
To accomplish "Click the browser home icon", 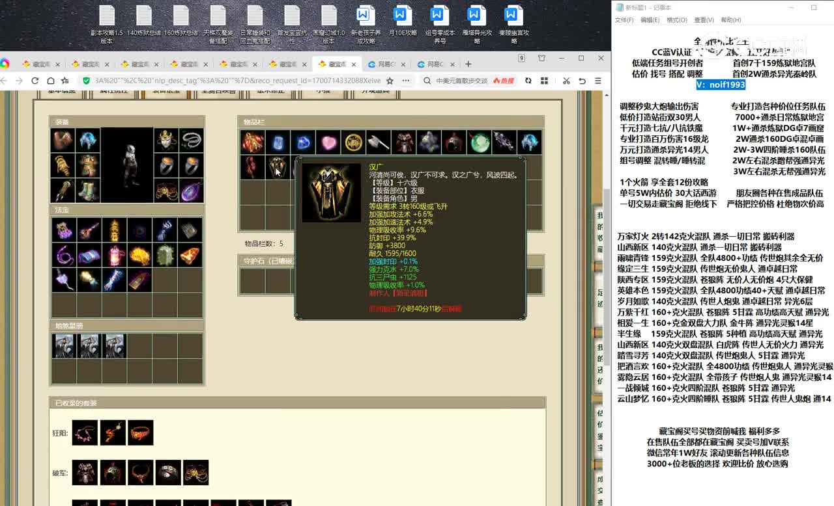I will click(51, 81).
